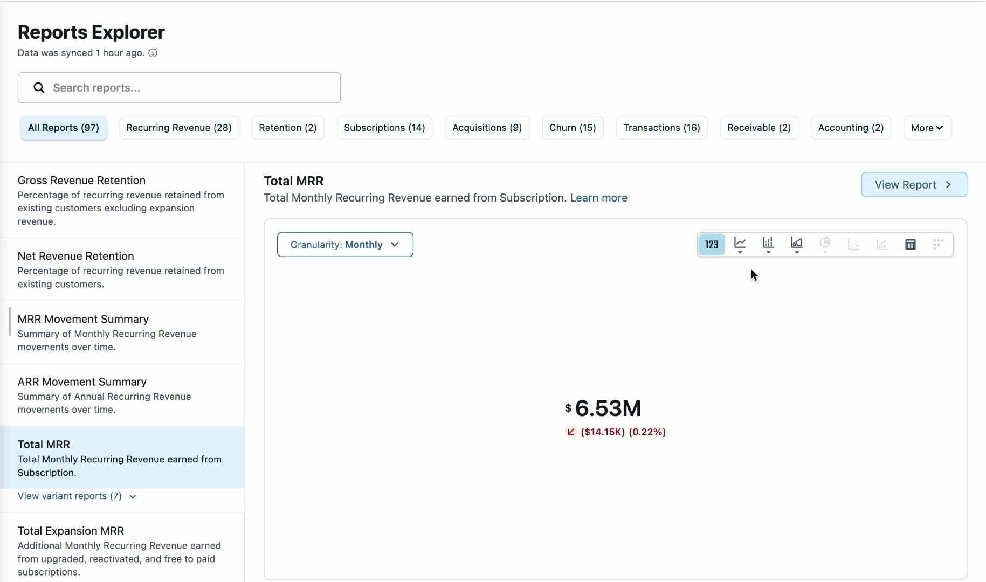
Task: Open the More categories dropdown
Action: click(x=927, y=128)
